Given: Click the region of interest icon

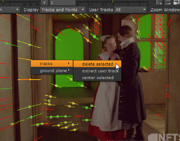Looking at the screenshot, I should click(159, 2).
